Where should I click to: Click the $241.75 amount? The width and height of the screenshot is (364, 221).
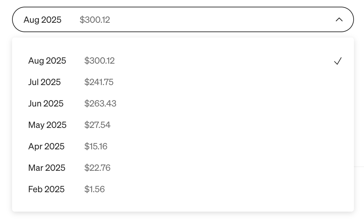click(99, 82)
